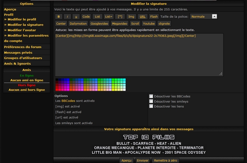Open Amis & Ignorés
This screenshot has width=247, height=163.
pyautogui.click(x=17, y=64)
